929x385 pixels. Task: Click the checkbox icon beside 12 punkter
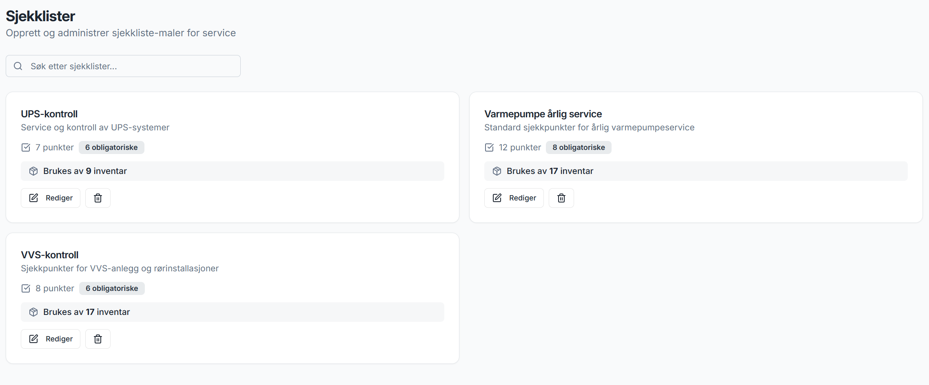coord(489,147)
